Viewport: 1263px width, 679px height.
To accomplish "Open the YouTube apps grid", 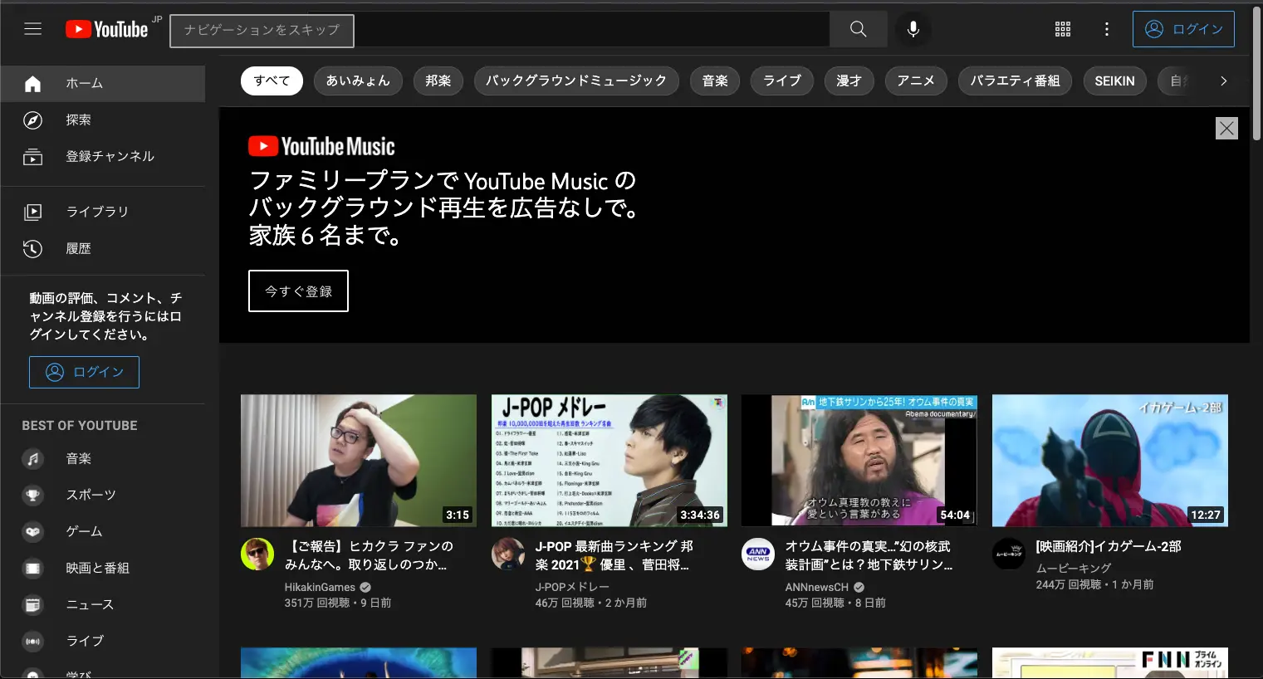I will click(x=1063, y=29).
